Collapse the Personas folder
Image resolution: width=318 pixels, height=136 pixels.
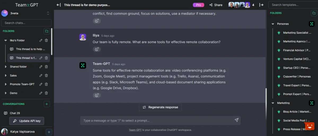(273, 24)
